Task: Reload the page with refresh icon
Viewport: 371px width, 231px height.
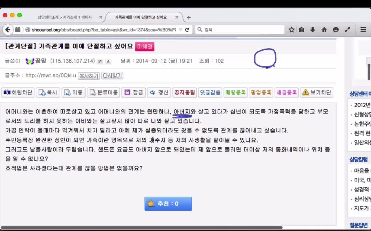Action: (187, 29)
